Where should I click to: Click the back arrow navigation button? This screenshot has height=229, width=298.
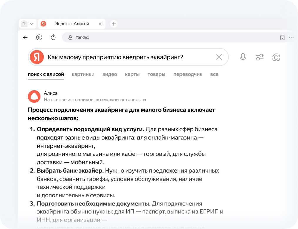click(25, 37)
